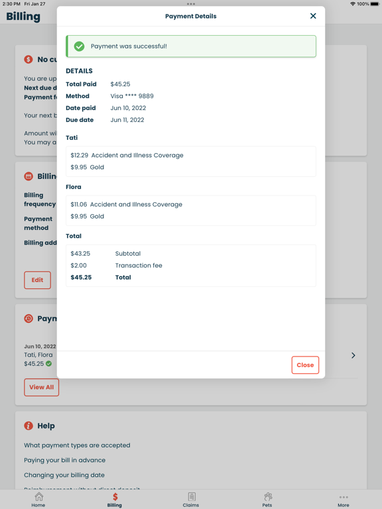Image resolution: width=382 pixels, height=509 pixels.
Task: Click the Help info icon
Action: click(29, 425)
